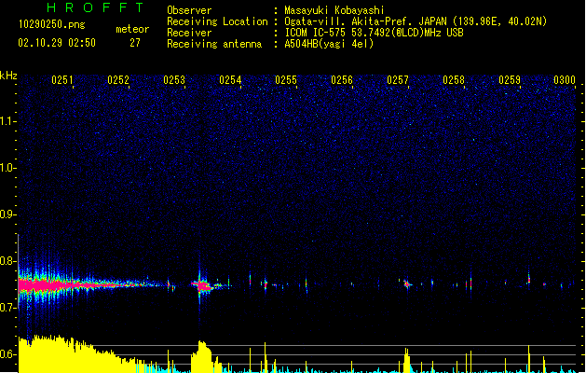Select the file name 10290250.png
Screen dimensions: 586x373
click(52, 24)
